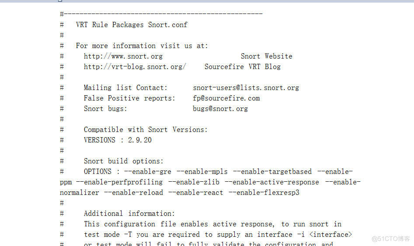Viewport: 414px width, 246px height.
Task: Click the "Snort Website" text
Action: coord(266,56)
